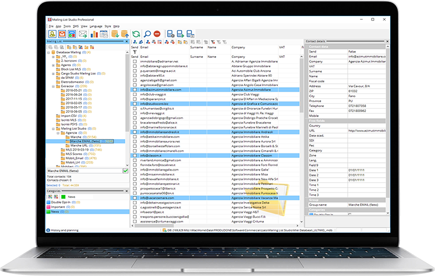Close the Mailing List panel

(x=127, y=41)
